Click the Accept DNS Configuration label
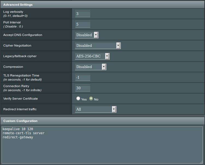This screenshot has width=205, height=165. pyautogui.click(x=23, y=35)
